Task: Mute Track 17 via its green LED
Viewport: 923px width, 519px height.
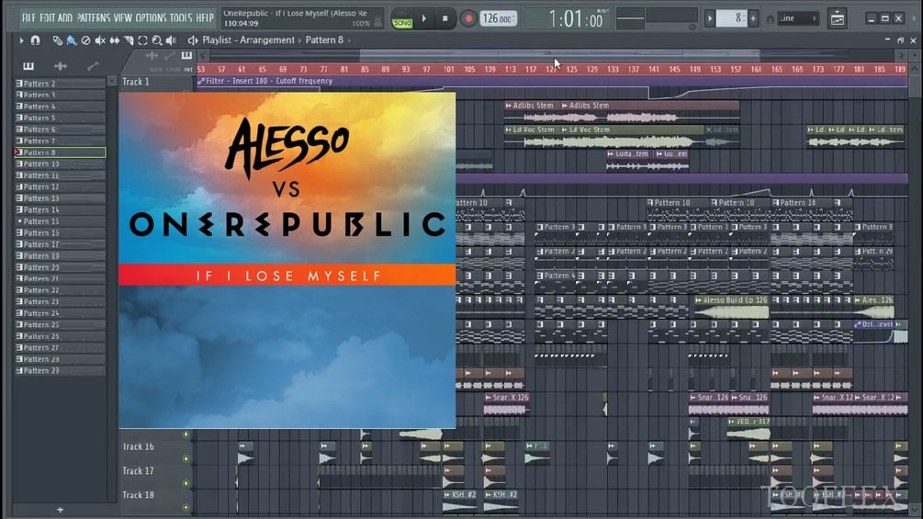Action: [186, 483]
